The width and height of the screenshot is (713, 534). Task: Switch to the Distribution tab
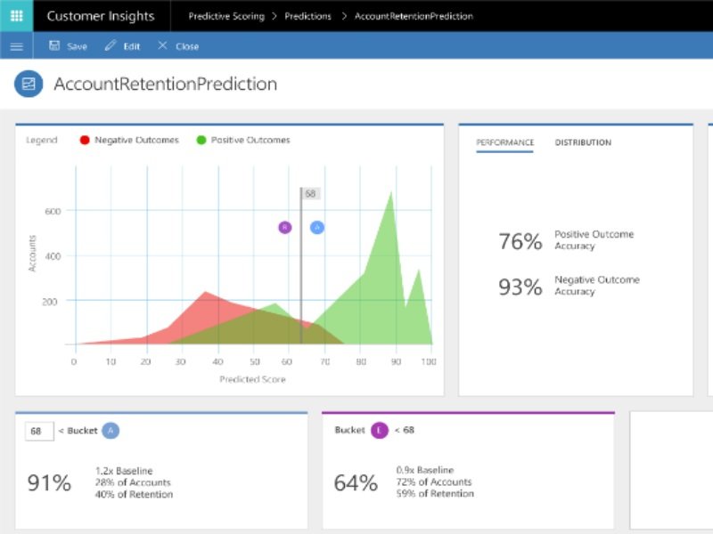583,142
